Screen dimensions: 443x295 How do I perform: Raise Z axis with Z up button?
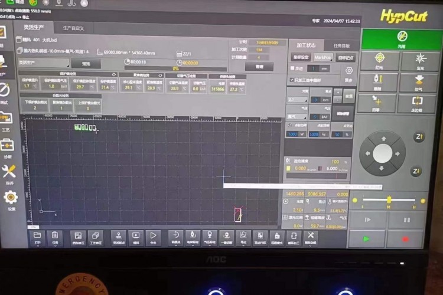(419, 137)
